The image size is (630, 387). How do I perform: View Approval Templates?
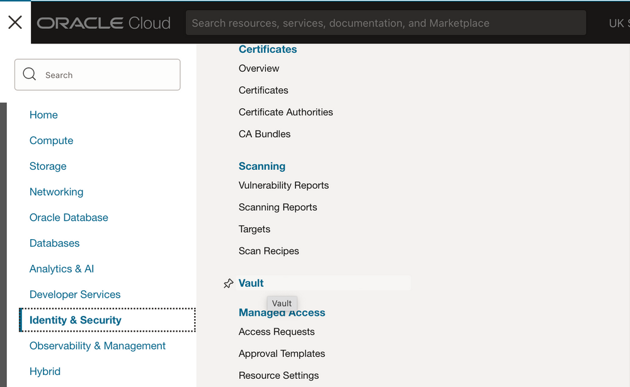click(282, 354)
